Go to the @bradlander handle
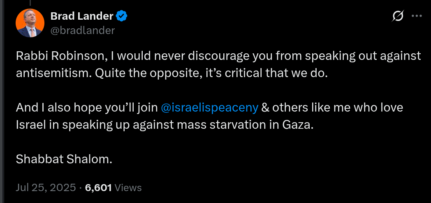Screen dimensions: 431x203 click(x=82, y=30)
